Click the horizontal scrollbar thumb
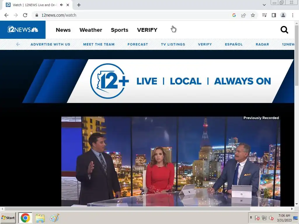 click(x=127, y=209)
